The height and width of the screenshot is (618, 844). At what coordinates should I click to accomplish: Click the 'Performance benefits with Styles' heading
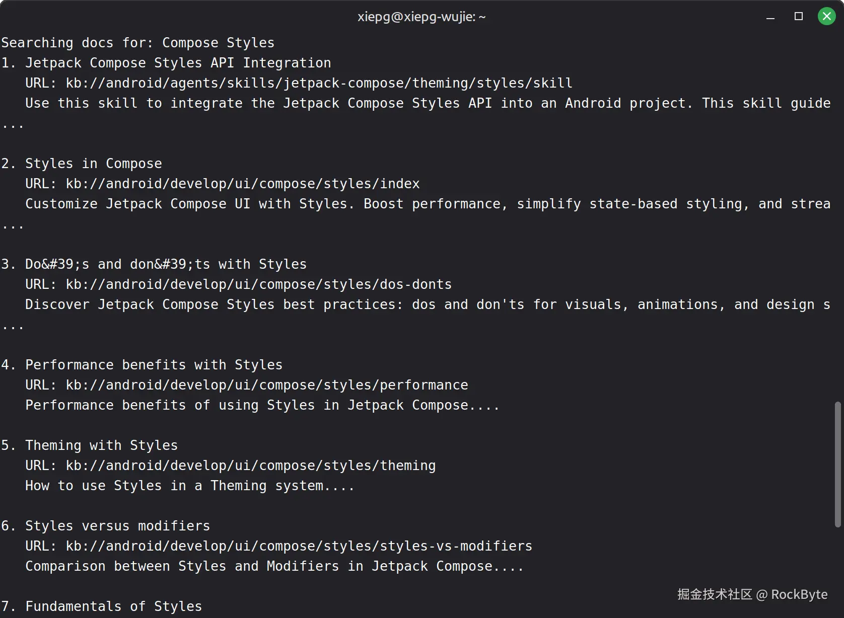point(154,365)
